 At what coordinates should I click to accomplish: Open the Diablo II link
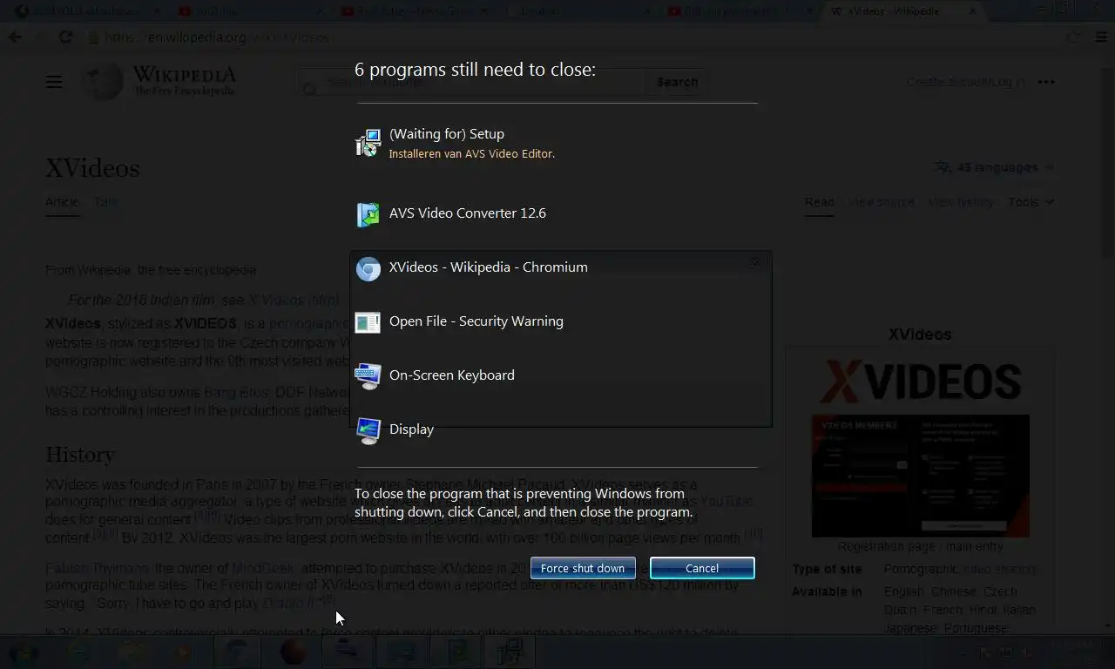[x=289, y=603]
